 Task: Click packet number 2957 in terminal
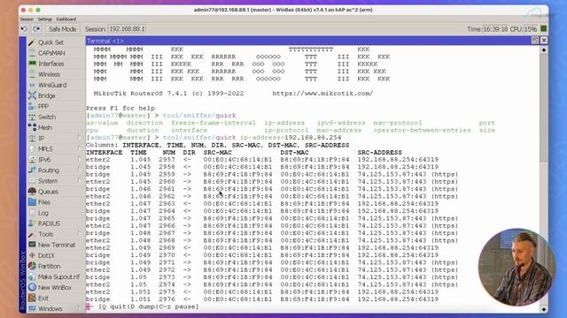(x=167, y=159)
